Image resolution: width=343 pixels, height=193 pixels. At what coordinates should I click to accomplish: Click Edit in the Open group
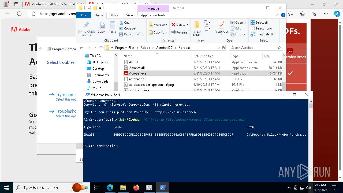tap(235, 28)
